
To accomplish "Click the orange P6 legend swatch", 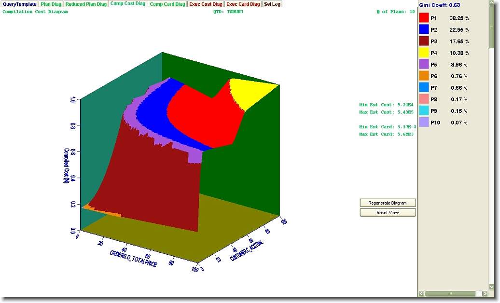I will (x=424, y=76).
